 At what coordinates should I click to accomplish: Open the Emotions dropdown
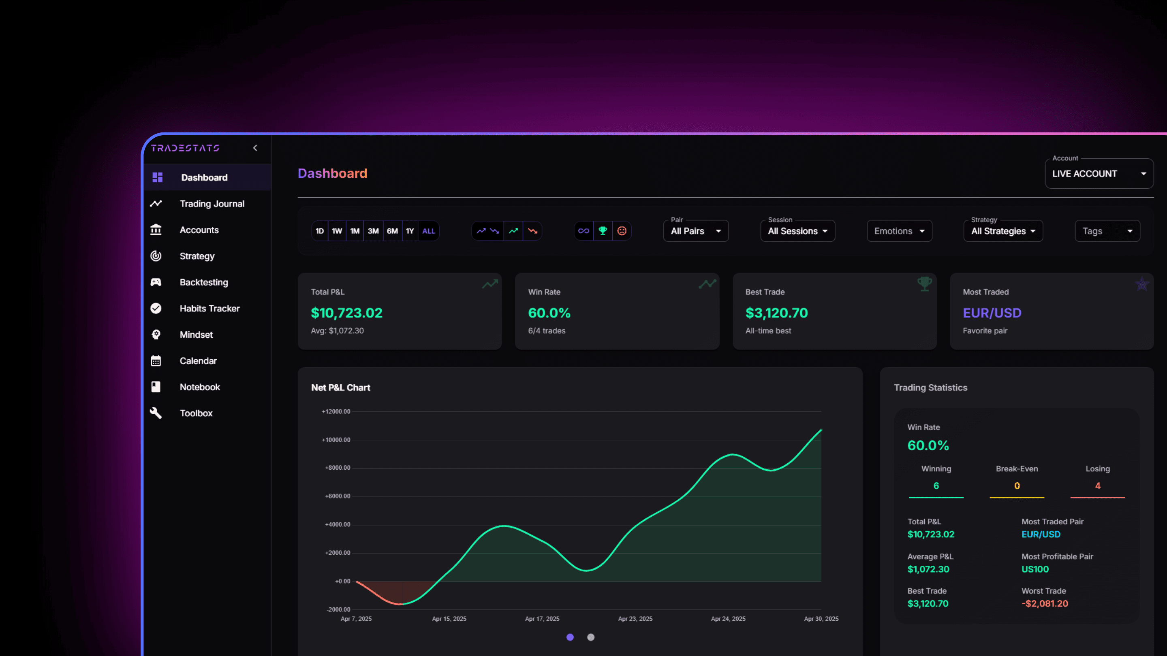[899, 231]
